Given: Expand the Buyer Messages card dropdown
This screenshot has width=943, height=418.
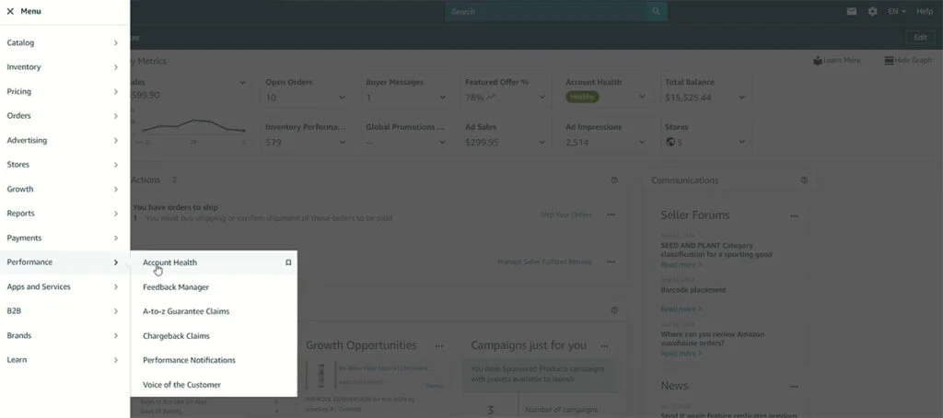Looking at the screenshot, I should [442, 98].
